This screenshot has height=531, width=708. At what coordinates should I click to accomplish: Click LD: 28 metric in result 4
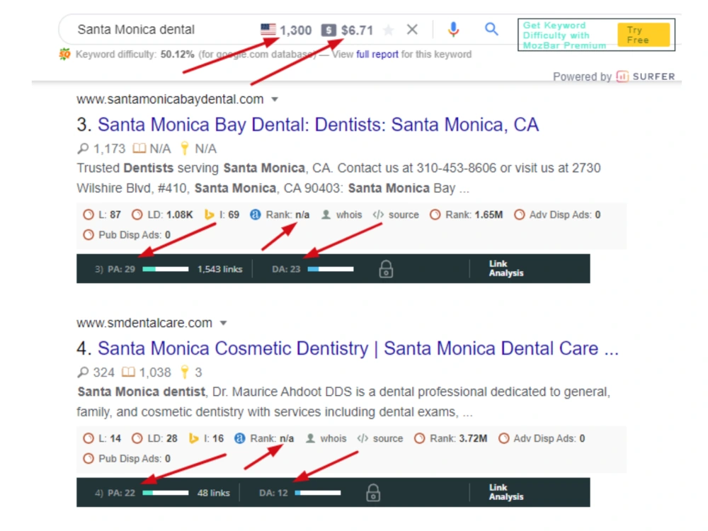154,438
